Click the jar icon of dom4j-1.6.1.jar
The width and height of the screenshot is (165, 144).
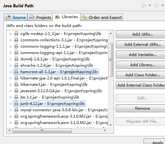[16, 59]
